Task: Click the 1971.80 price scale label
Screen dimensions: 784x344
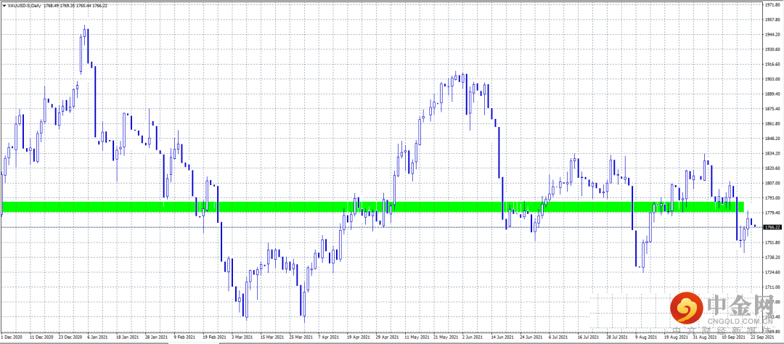Action: (x=773, y=5)
